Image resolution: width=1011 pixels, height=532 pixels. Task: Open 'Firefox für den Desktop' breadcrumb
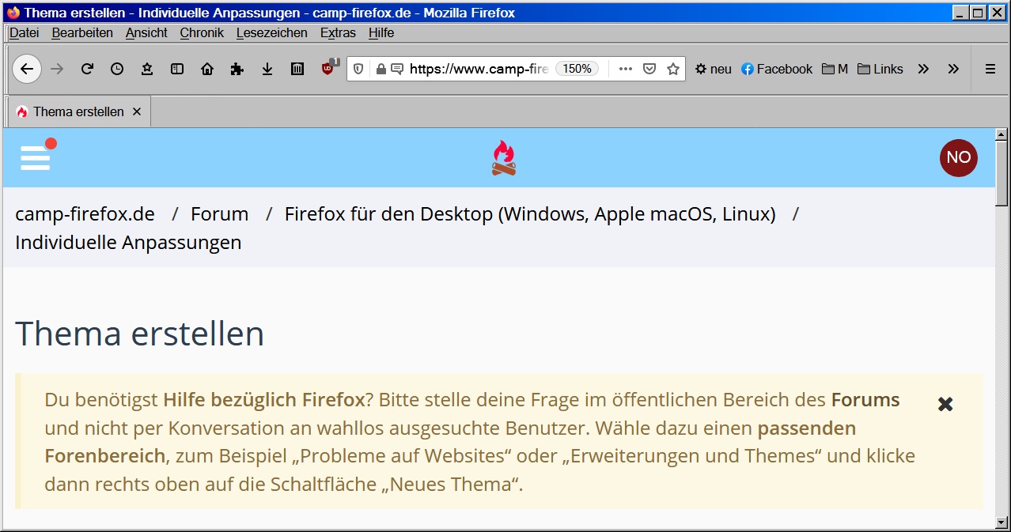[530, 214]
